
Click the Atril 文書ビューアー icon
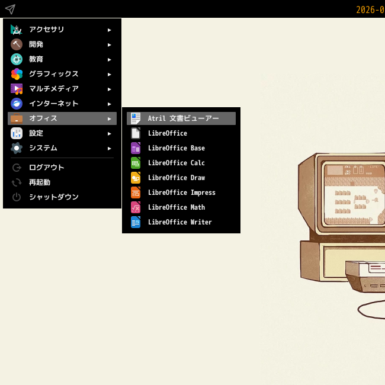[x=136, y=118]
